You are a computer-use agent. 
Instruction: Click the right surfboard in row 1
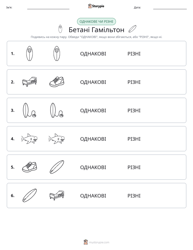coord(57,53)
